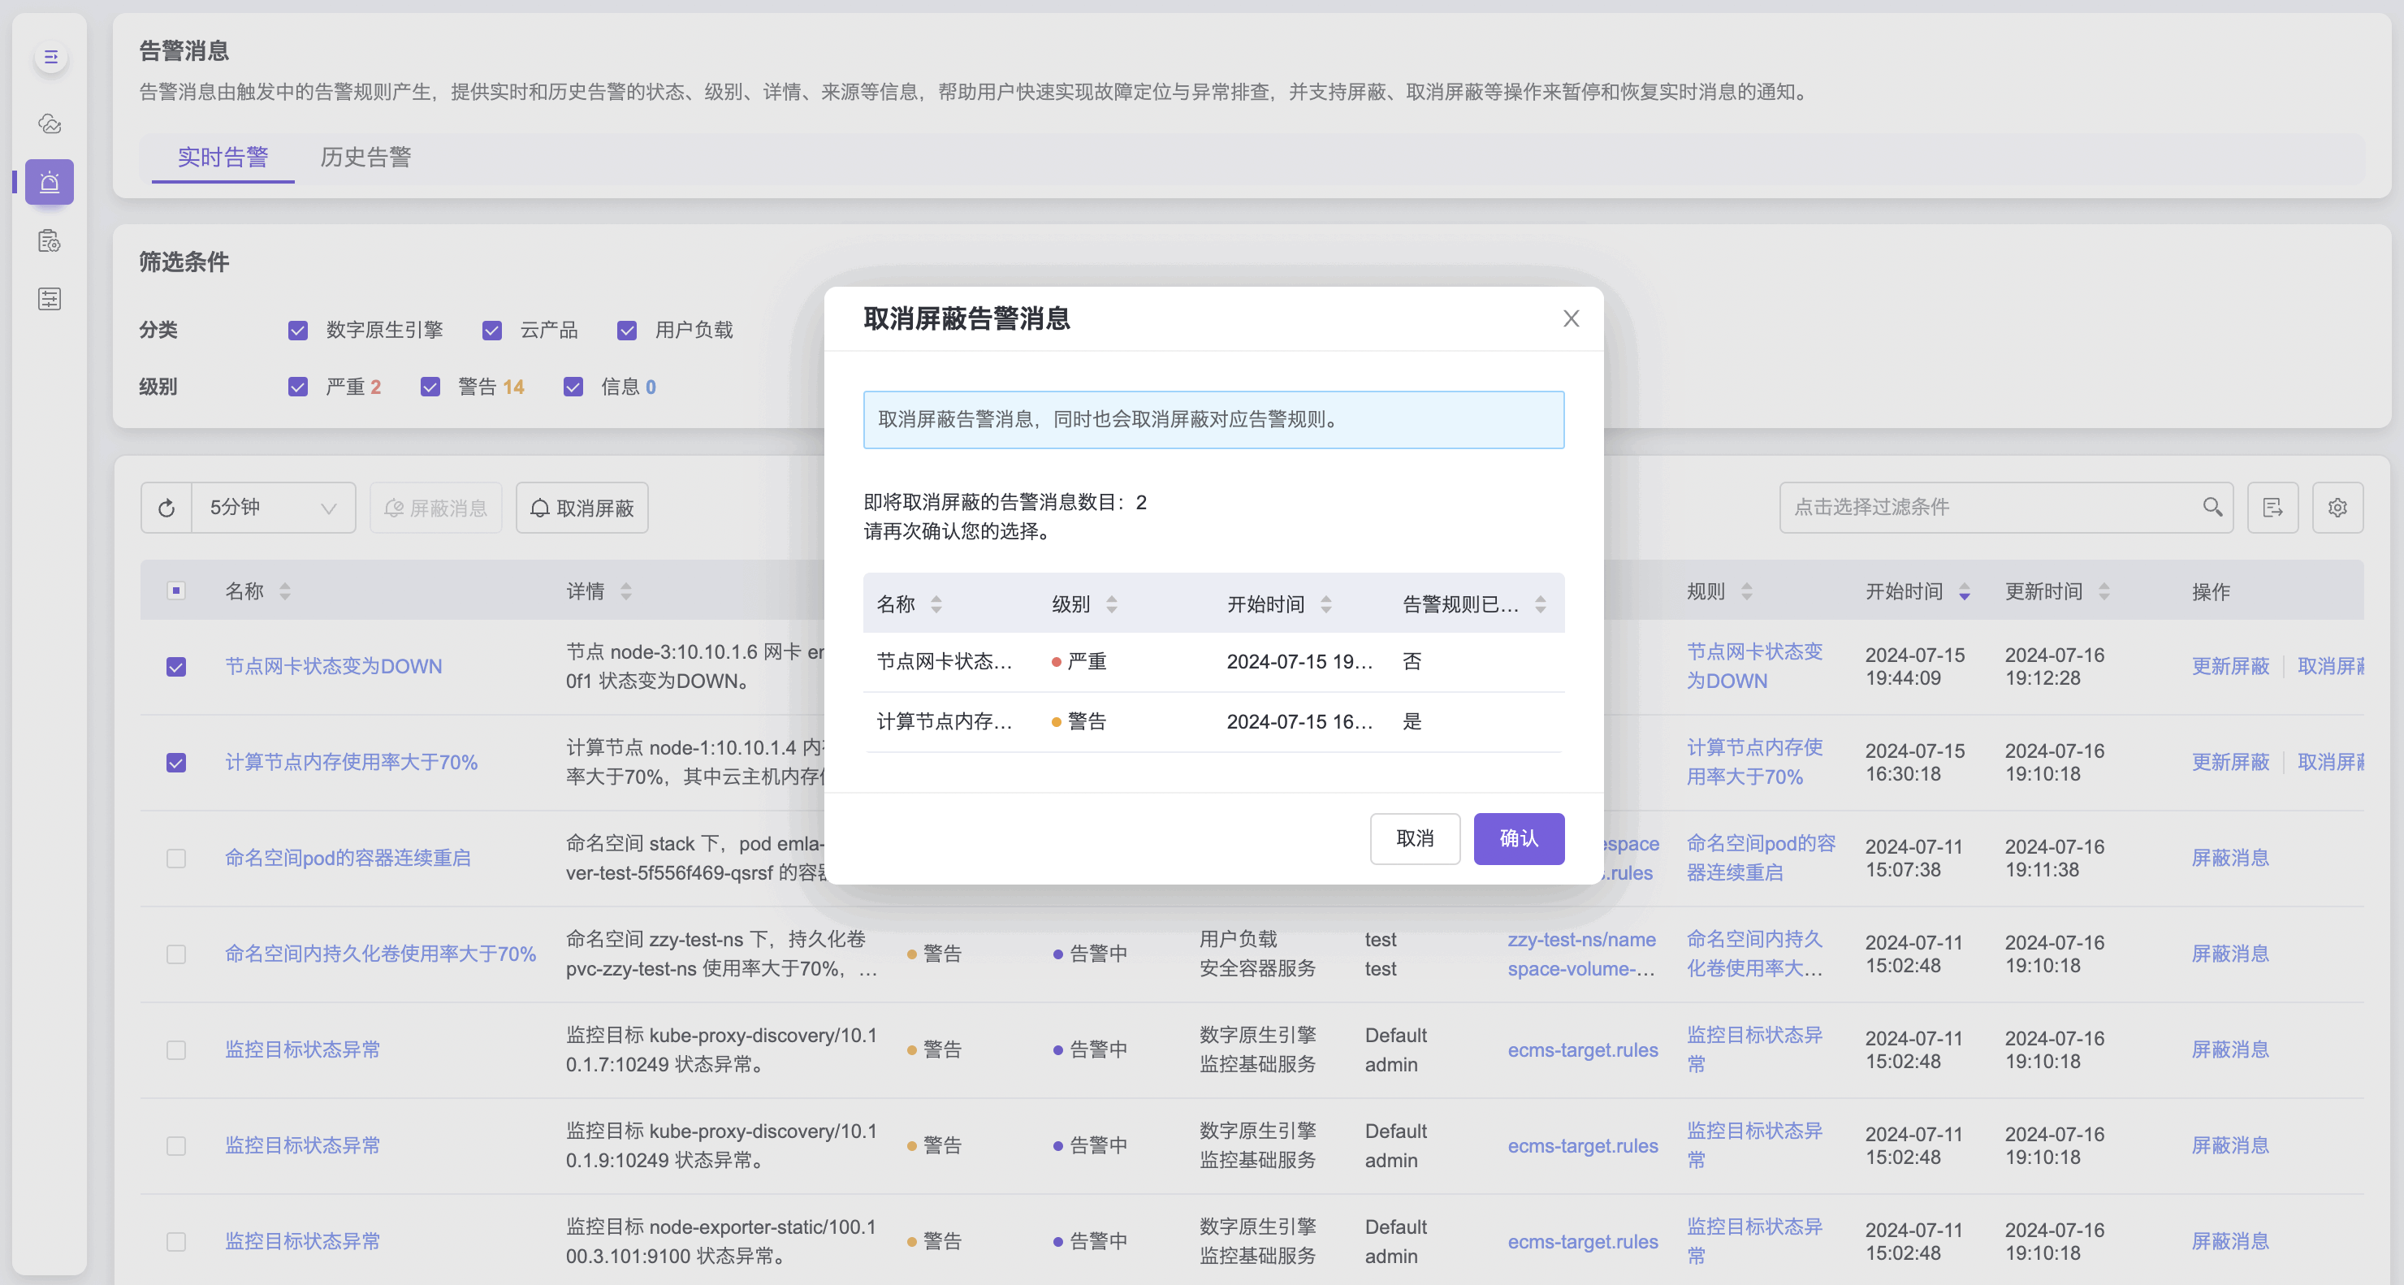Toggle the 严重 level checkbox
Image resolution: width=2404 pixels, height=1285 pixels.
coord(298,387)
